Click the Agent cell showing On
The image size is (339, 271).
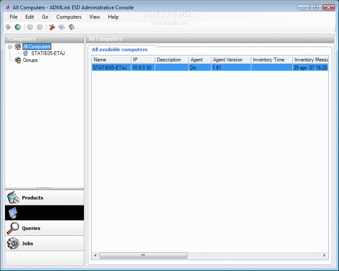coord(200,67)
